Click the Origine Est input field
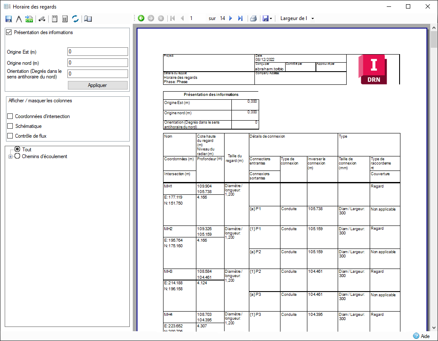The height and width of the screenshot is (341, 438). [97, 52]
